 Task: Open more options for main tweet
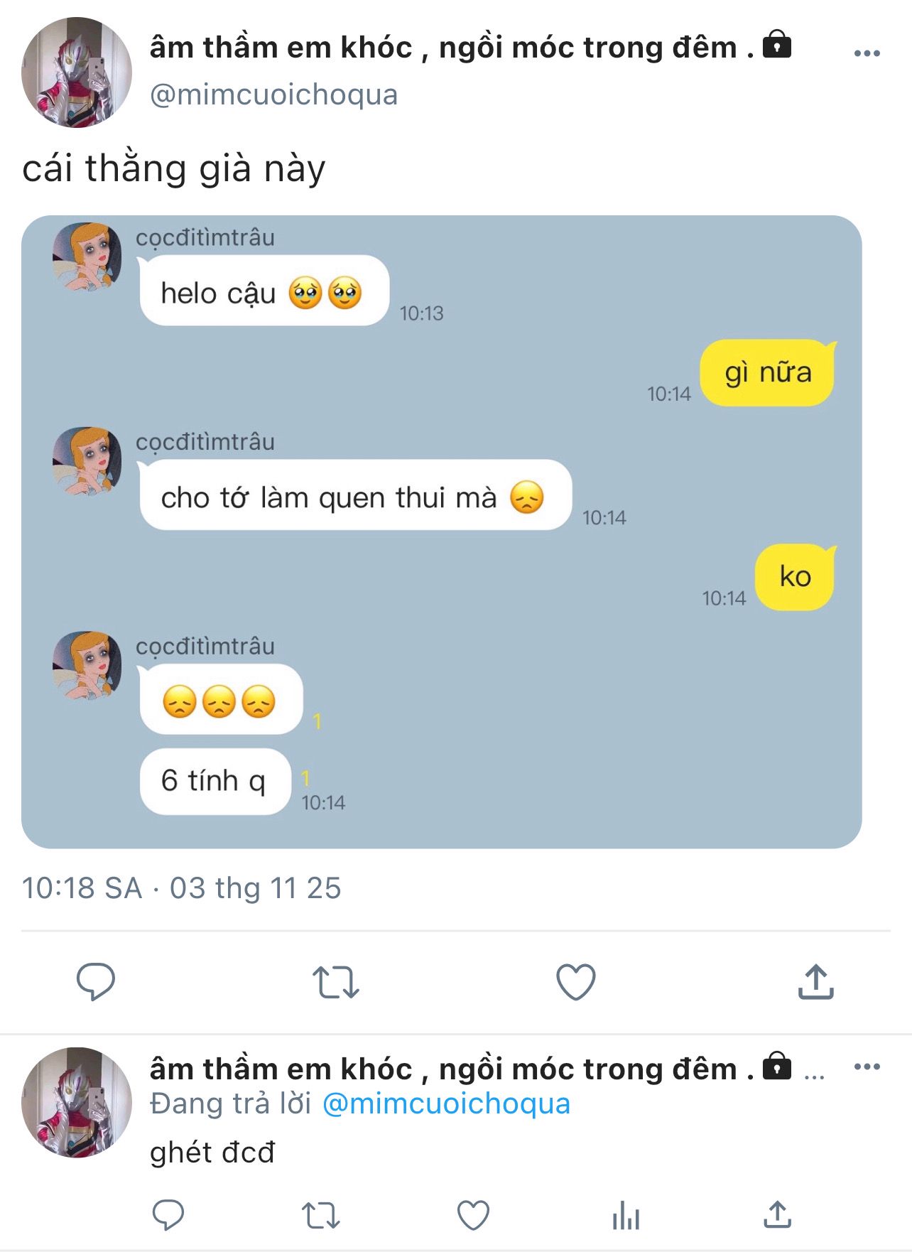pyautogui.click(x=867, y=53)
